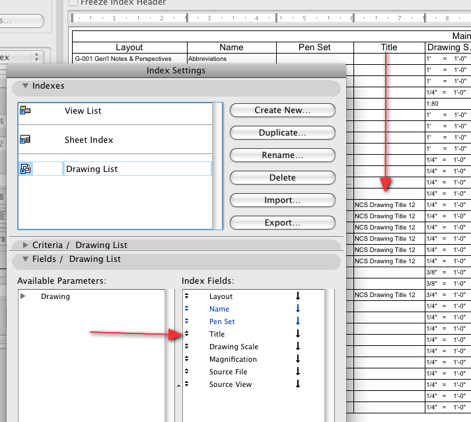
Task: Click the Pen Set field reorder handle
Action: (186, 321)
